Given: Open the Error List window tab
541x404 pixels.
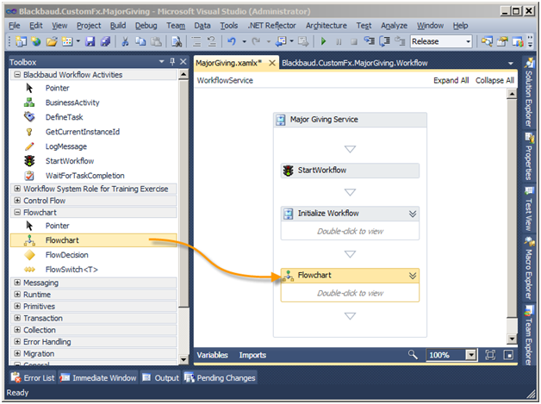Looking at the screenshot, I should click(33, 378).
